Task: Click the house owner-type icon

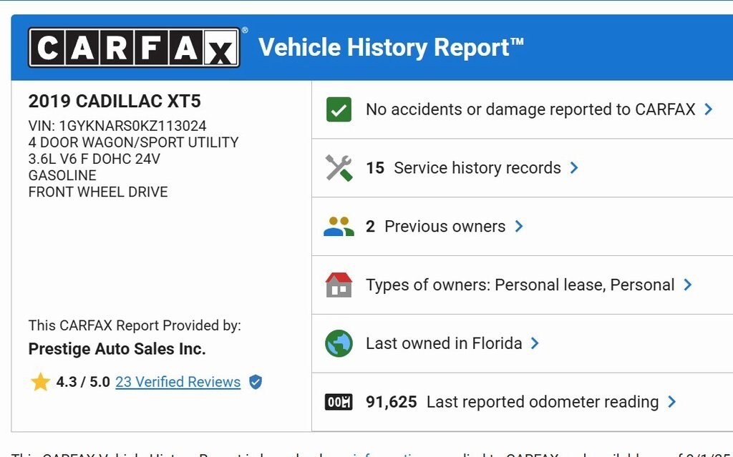Action: [339, 285]
